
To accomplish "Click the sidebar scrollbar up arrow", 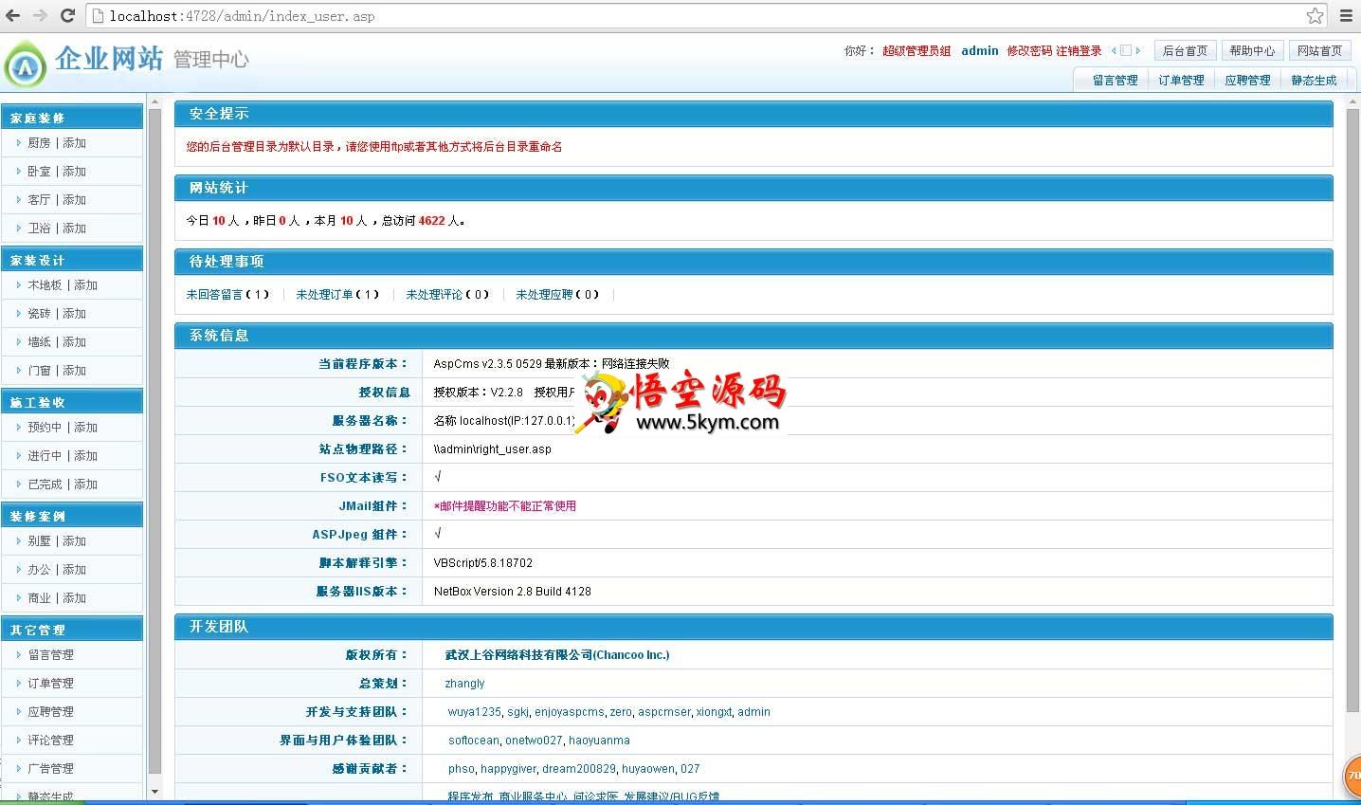I will (x=155, y=101).
